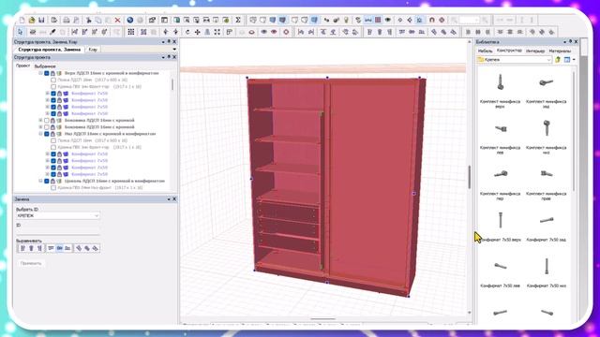Click the Sigma summation icon
600x337 pixels.
click(x=237, y=20)
